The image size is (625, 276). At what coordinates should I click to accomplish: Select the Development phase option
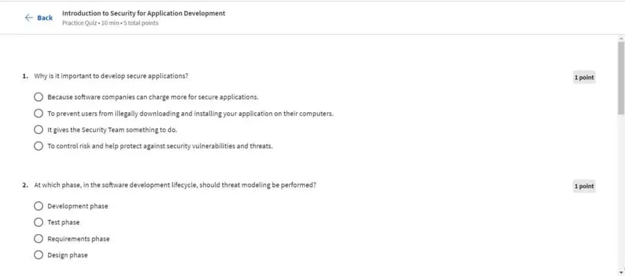point(38,206)
